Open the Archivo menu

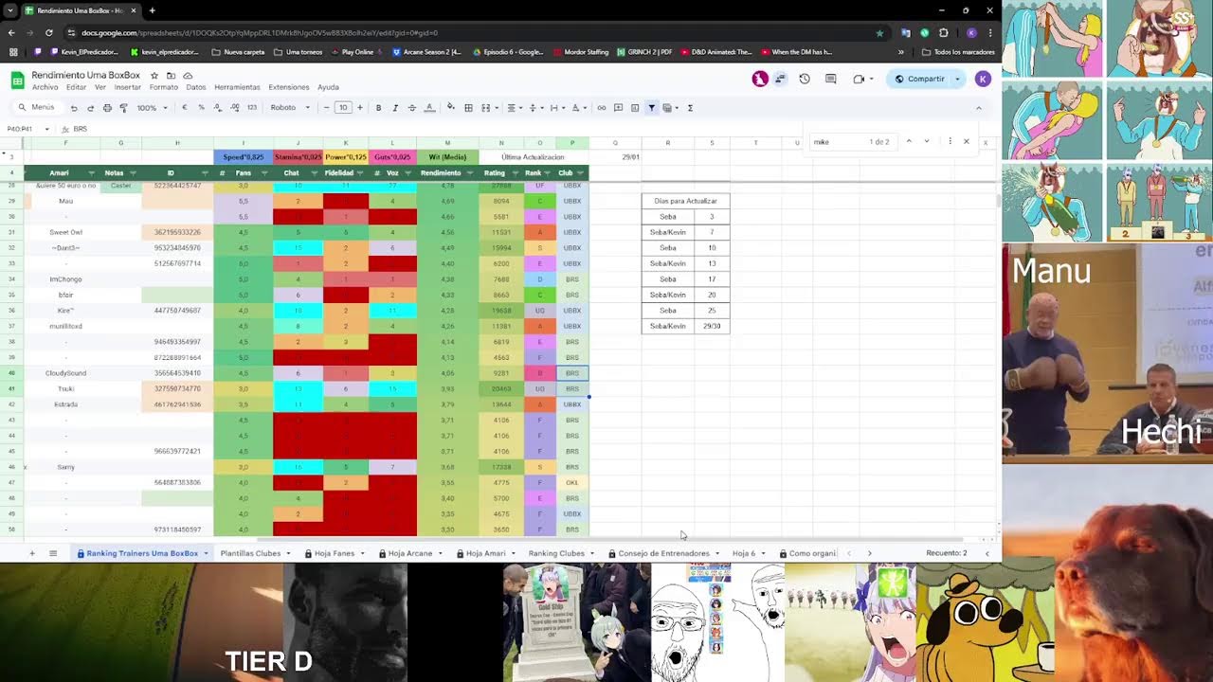[x=45, y=87]
